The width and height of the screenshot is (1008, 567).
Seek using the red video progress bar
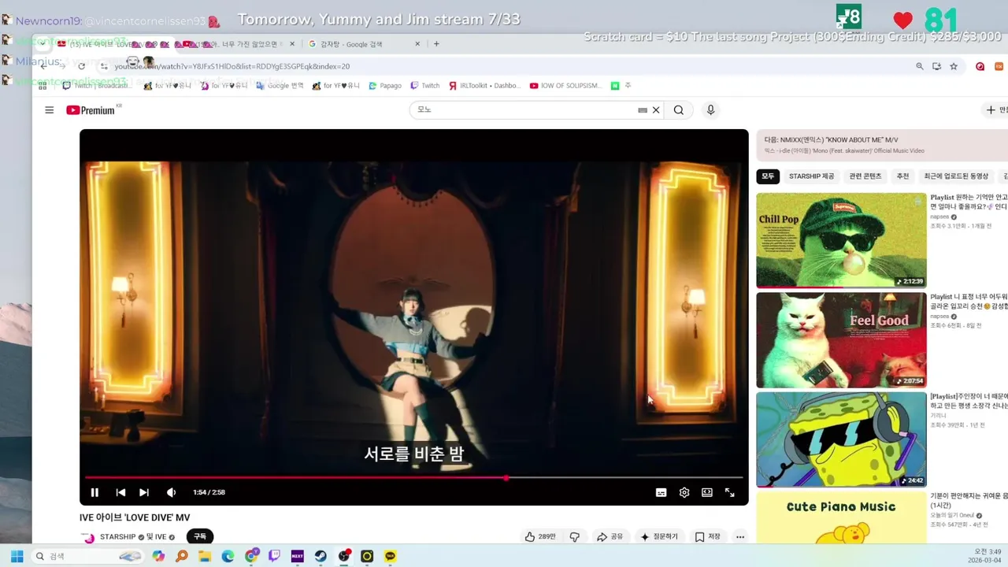(414, 477)
